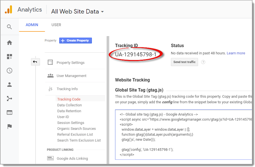255x167 pixels.
Task: Click the Status heading
Action: (177, 45)
